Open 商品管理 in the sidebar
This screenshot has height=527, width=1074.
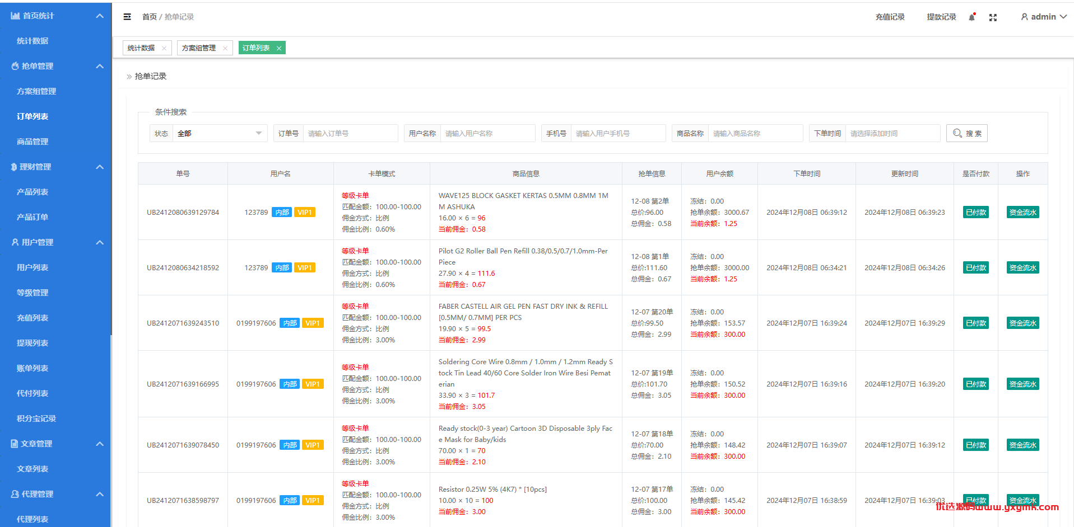pyautogui.click(x=32, y=142)
